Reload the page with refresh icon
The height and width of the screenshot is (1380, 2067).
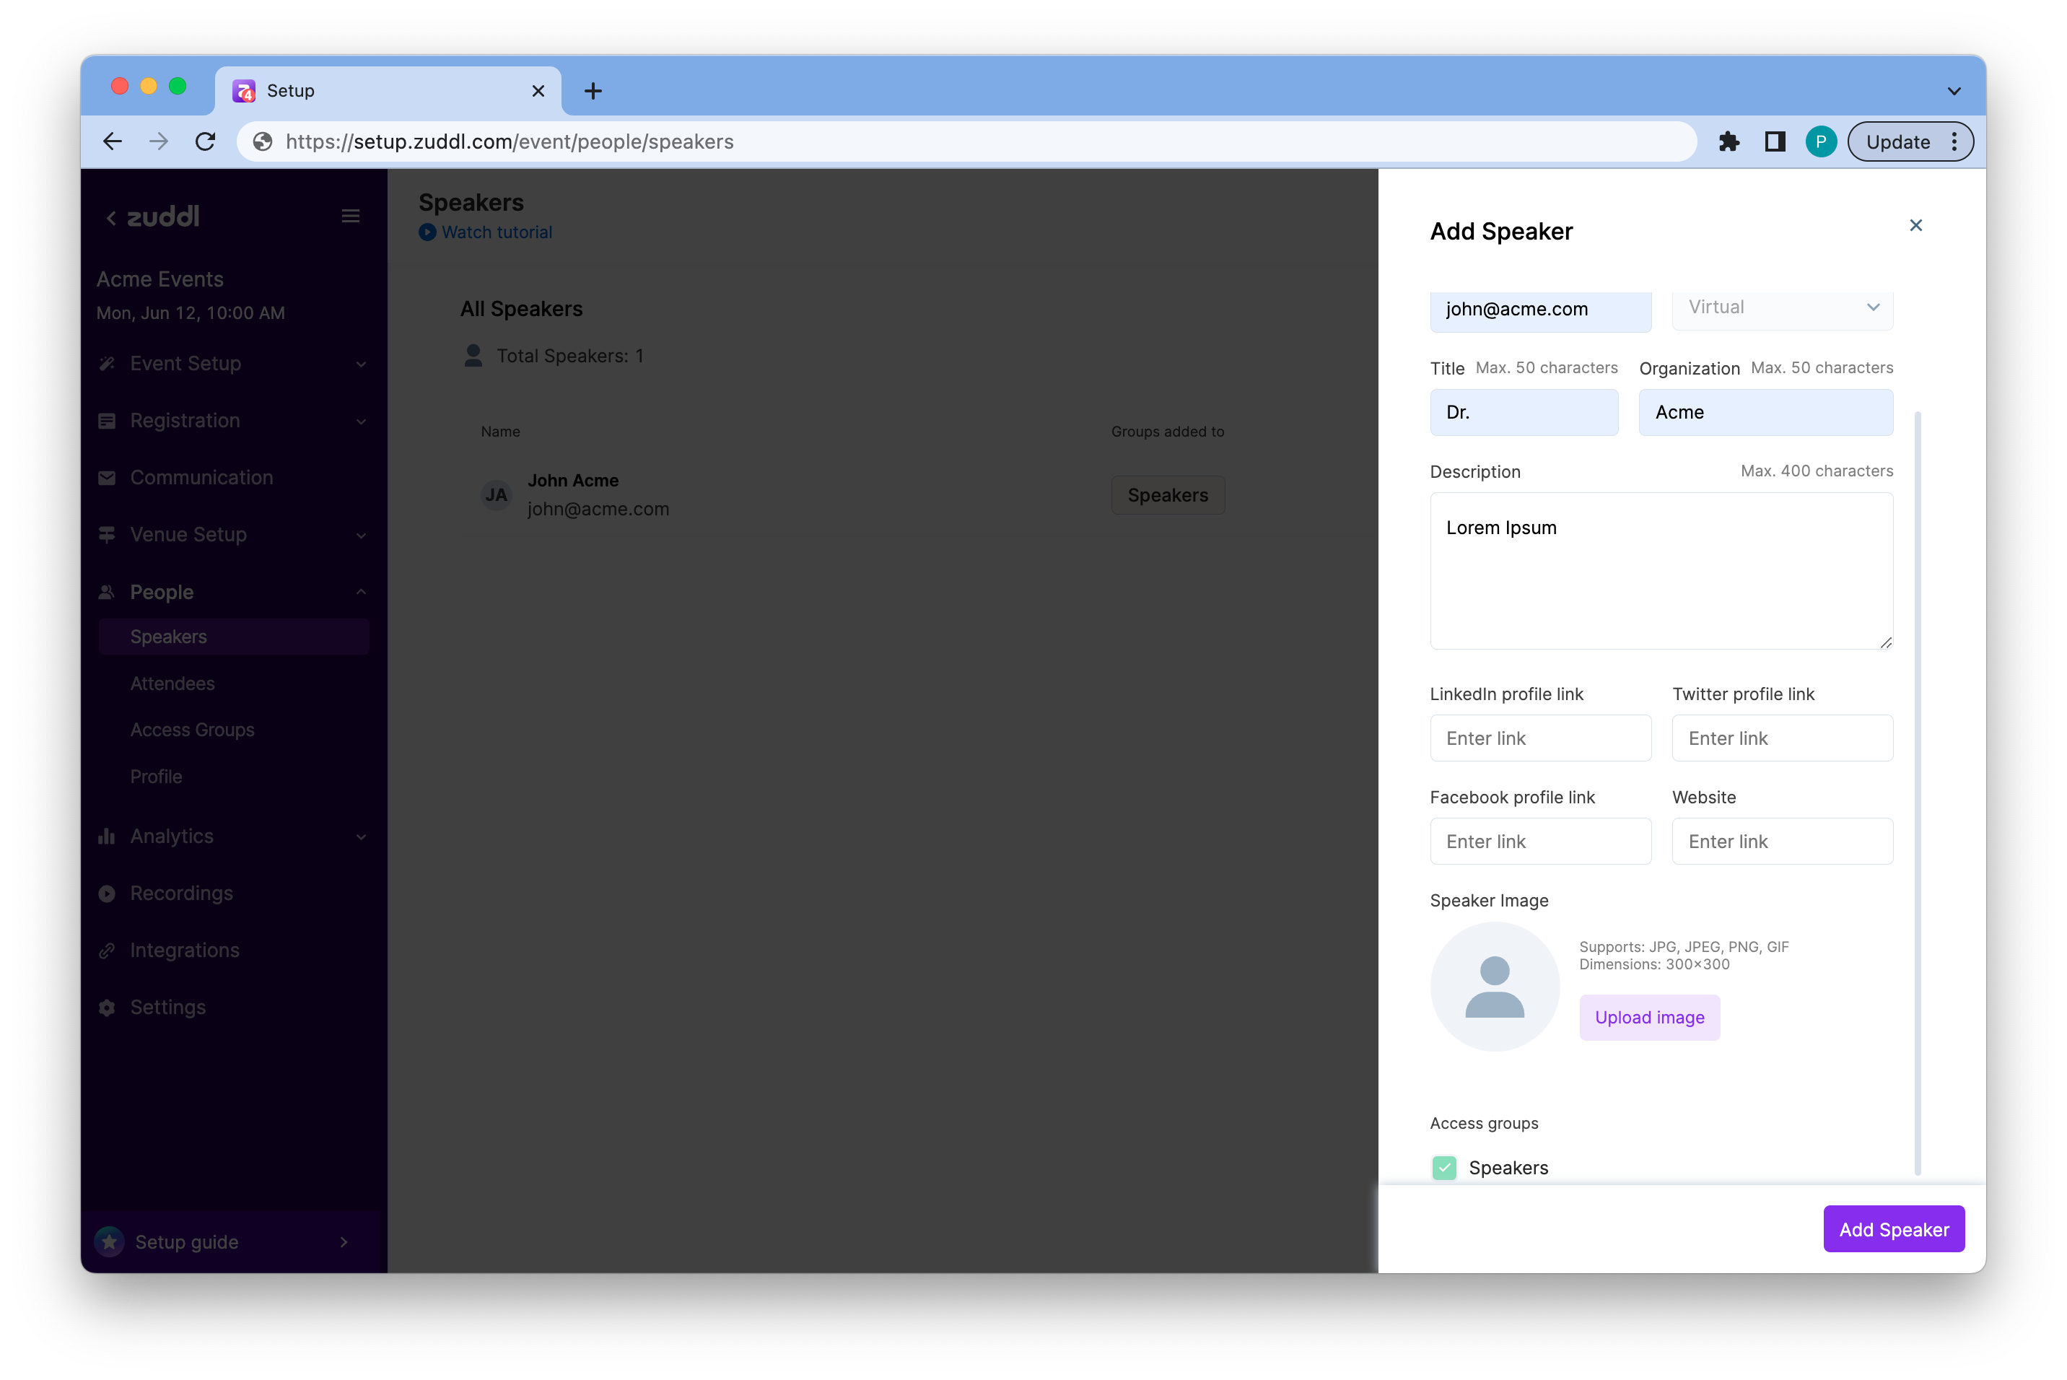coord(205,141)
